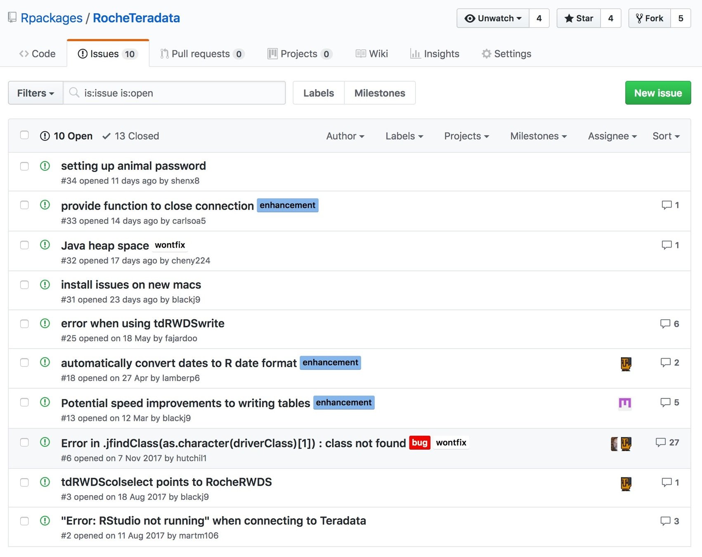Click comment icon on error when using tdRWDSwrite

point(665,324)
